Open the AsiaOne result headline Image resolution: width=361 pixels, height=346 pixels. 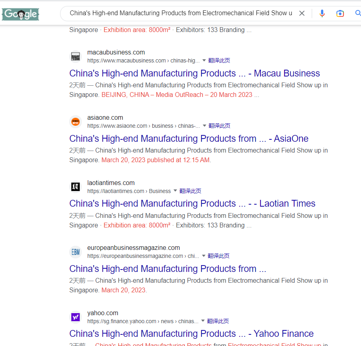click(x=189, y=139)
